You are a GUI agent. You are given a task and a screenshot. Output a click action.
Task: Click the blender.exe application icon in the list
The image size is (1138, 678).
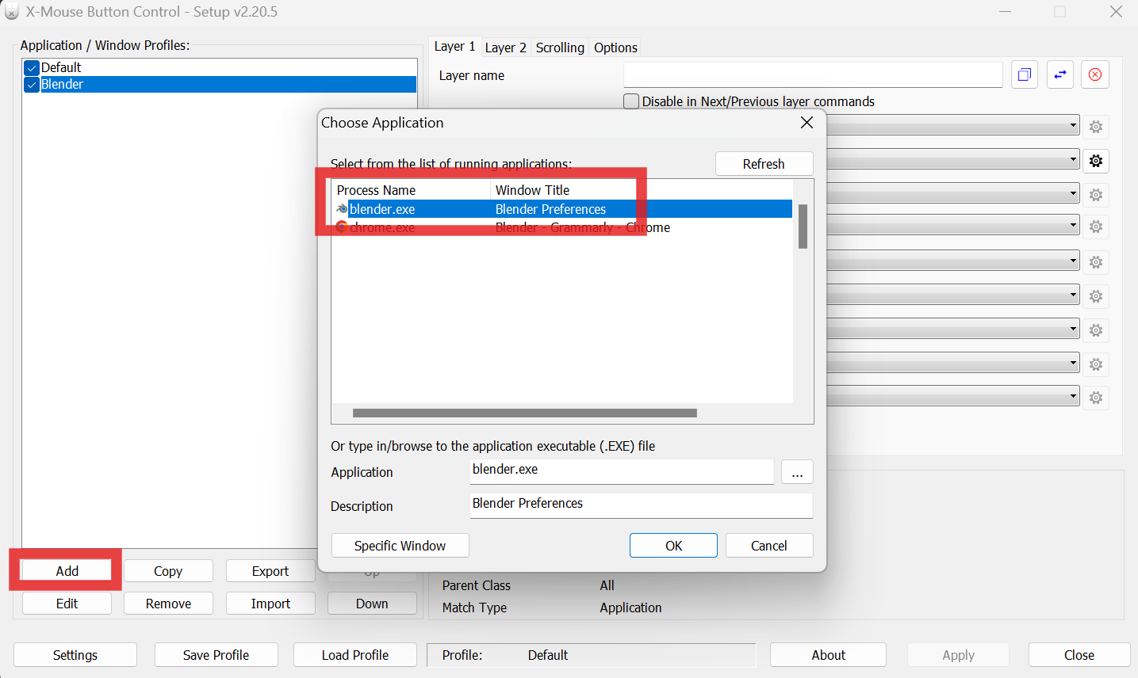click(342, 208)
